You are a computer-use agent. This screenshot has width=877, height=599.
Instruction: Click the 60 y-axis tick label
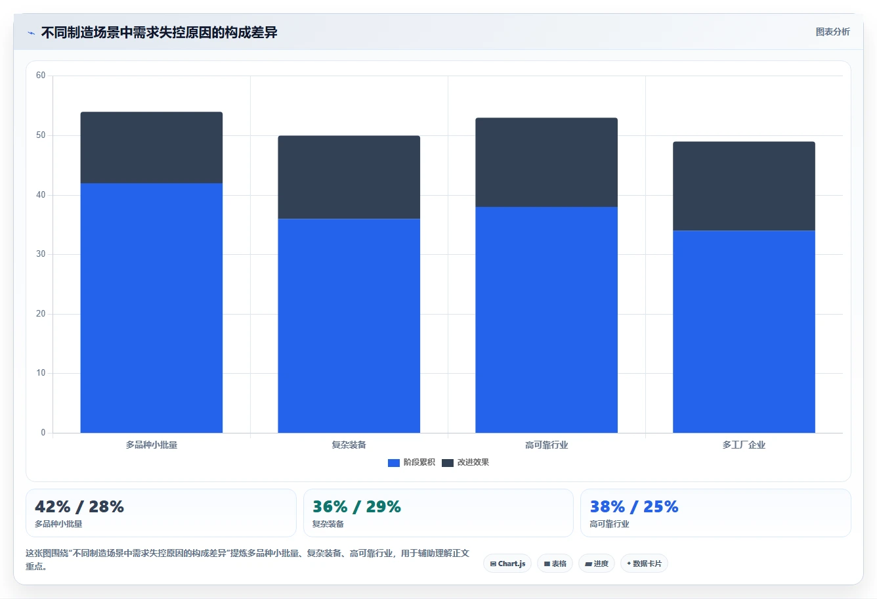(x=41, y=76)
